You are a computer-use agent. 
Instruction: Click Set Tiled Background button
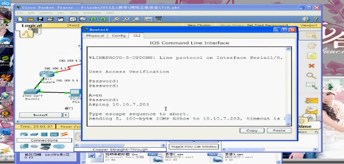[x=267, y=25]
